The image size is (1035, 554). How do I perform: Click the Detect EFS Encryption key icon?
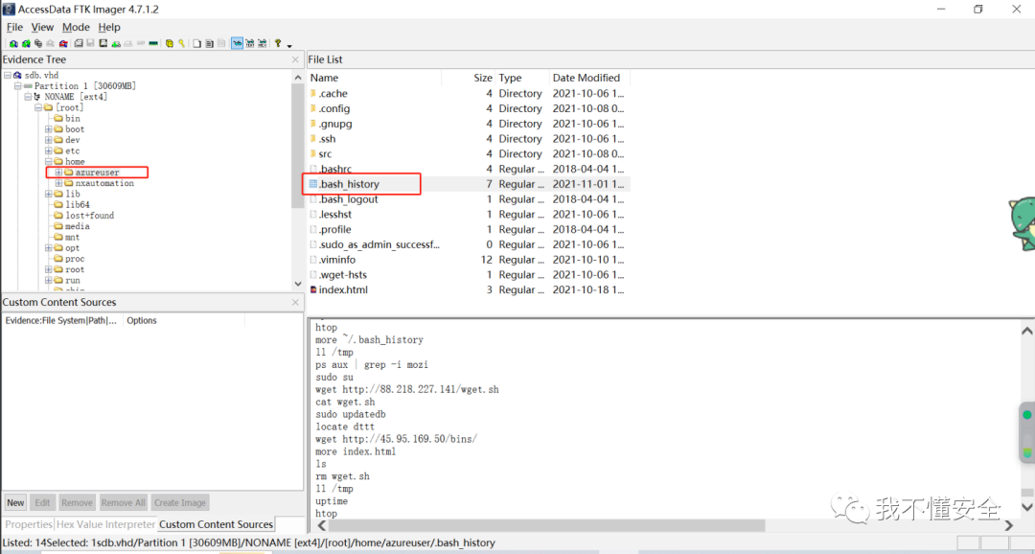pyautogui.click(x=181, y=43)
